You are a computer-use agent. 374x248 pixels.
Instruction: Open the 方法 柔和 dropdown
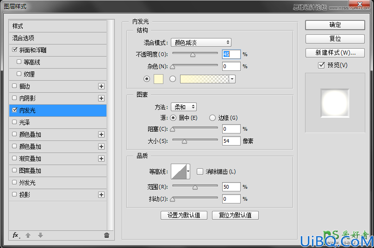[184, 107]
